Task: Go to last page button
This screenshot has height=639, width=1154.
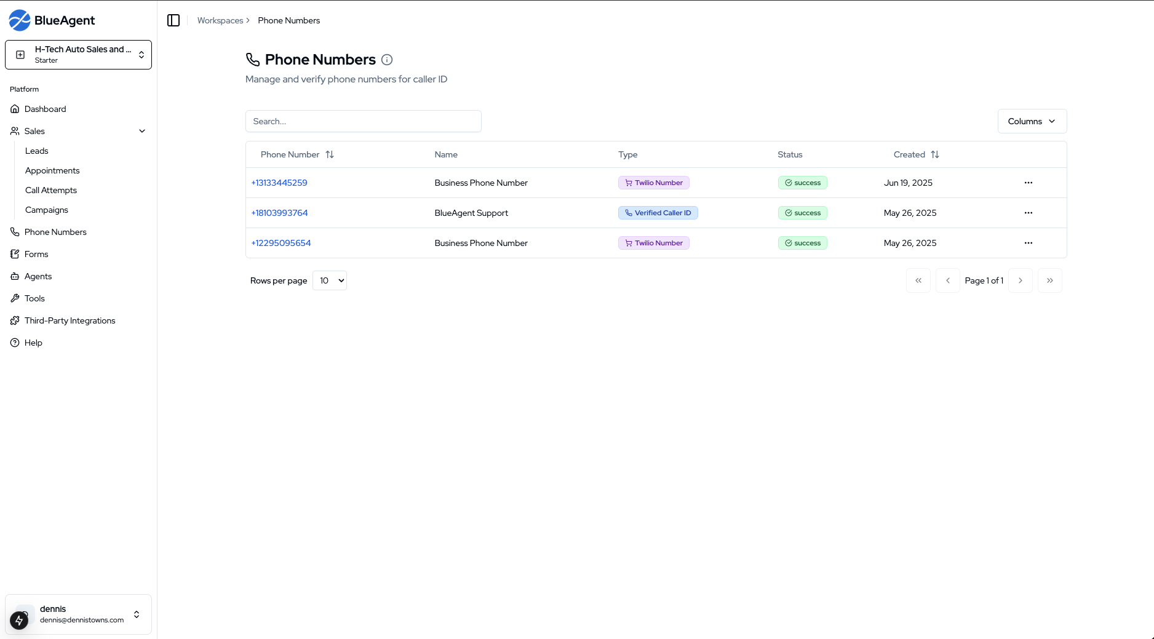Action: coord(1050,280)
